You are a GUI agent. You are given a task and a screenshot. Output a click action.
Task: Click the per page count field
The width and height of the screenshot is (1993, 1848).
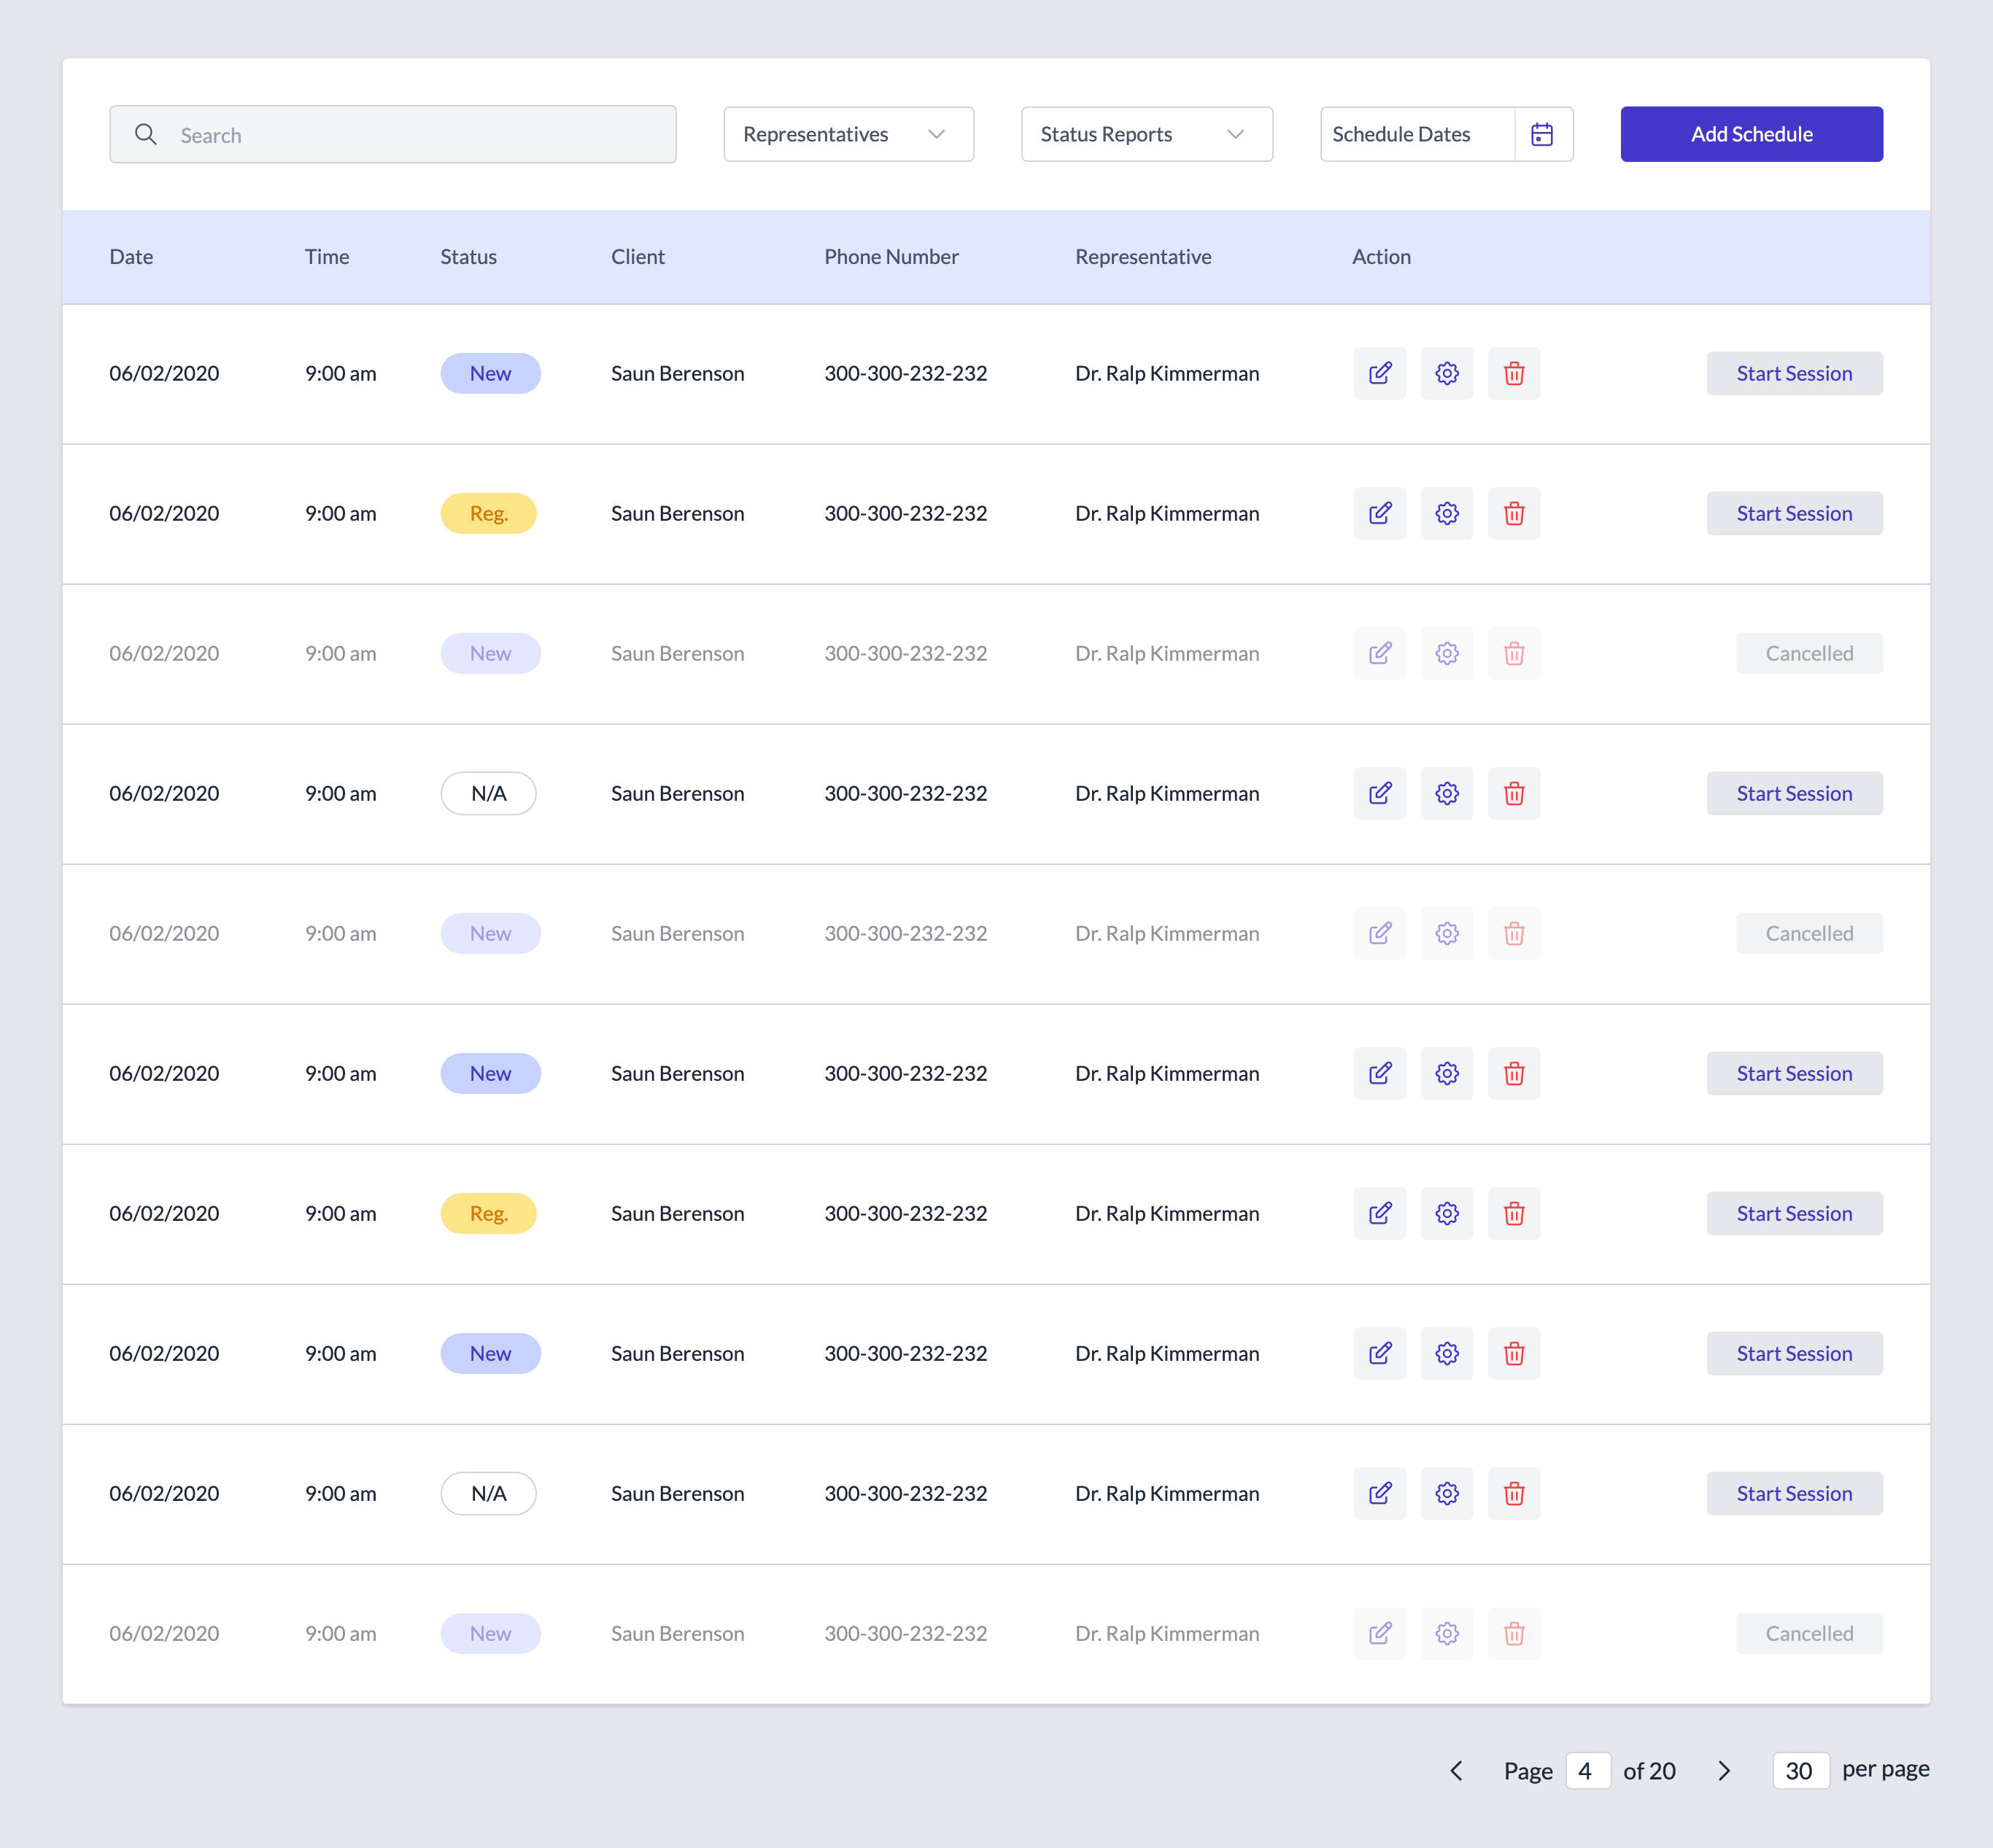[1800, 1771]
